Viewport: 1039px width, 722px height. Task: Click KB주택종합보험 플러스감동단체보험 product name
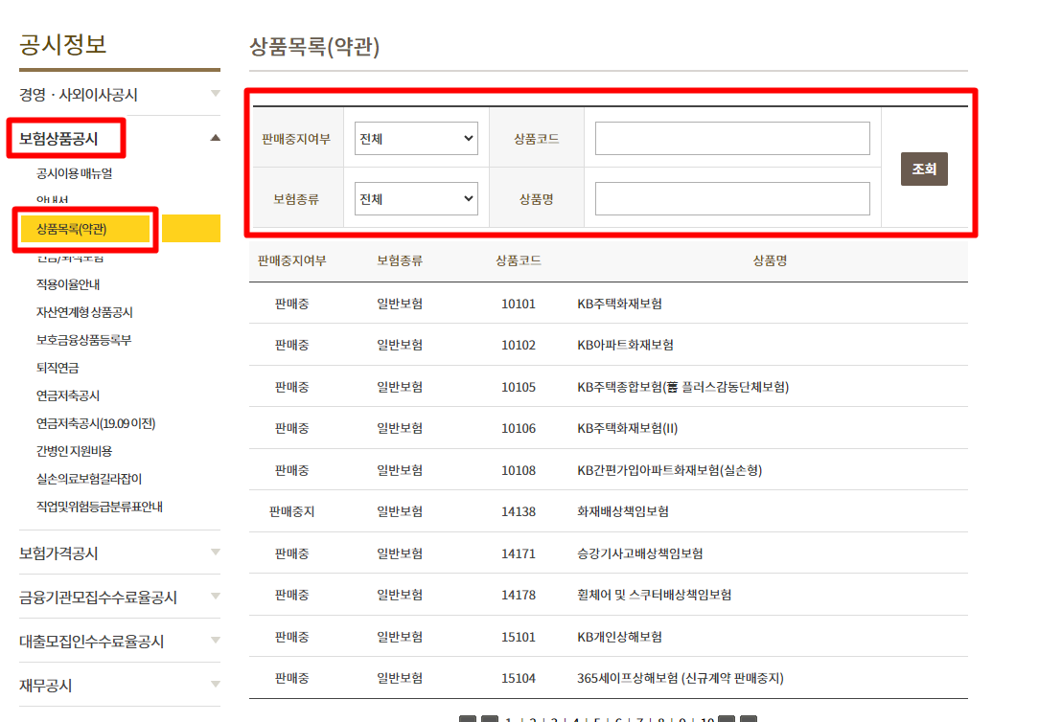683,387
